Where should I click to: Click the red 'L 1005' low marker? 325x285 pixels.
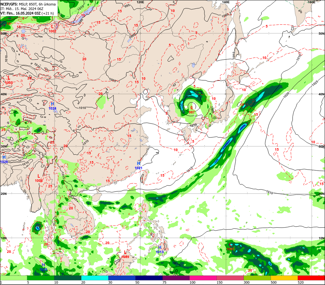tap(9, 80)
